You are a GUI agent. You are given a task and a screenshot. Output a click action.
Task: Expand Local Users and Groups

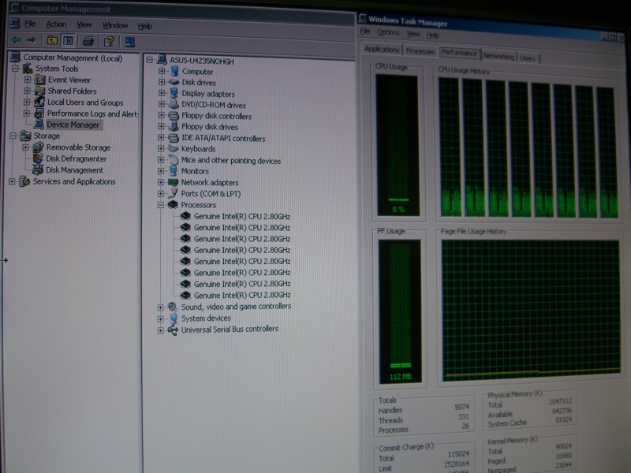[x=27, y=102]
